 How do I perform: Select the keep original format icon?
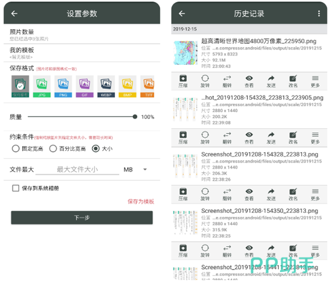click(x=20, y=86)
